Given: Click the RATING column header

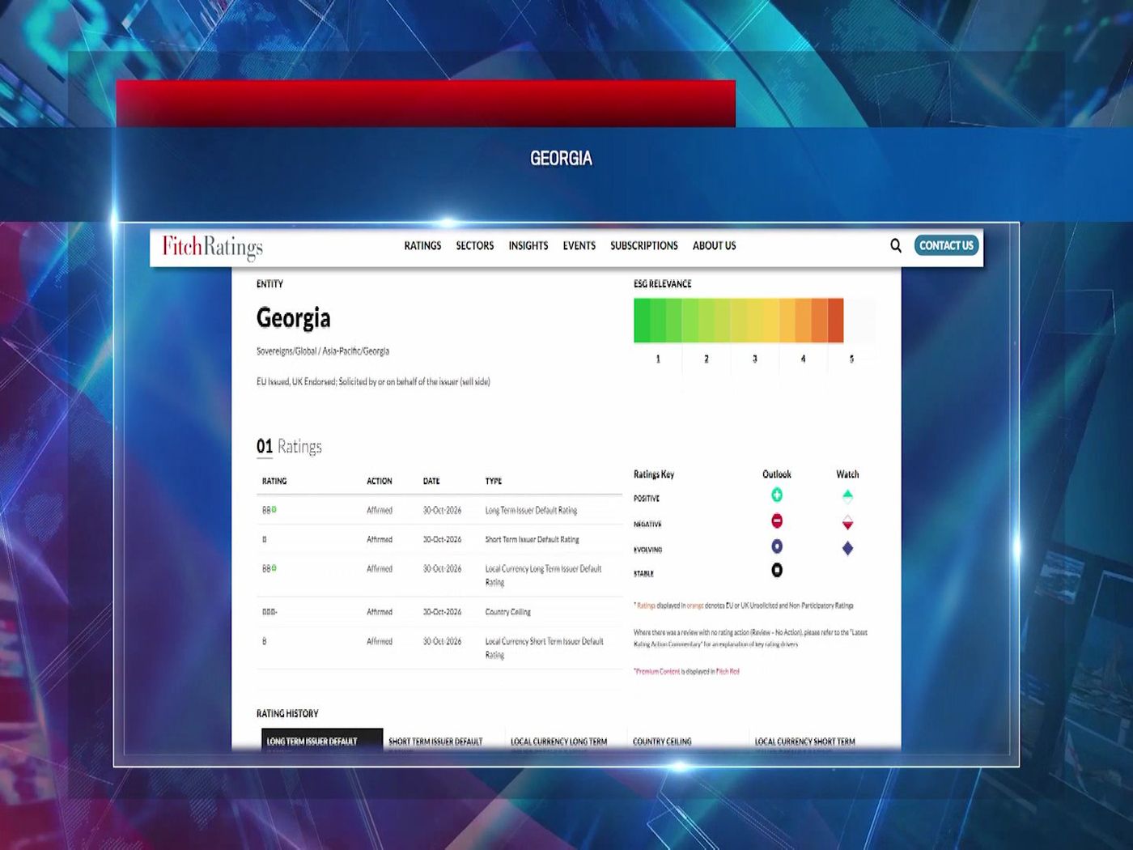Looking at the screenshot, I should pyautogui.click(x=274, y=481).
